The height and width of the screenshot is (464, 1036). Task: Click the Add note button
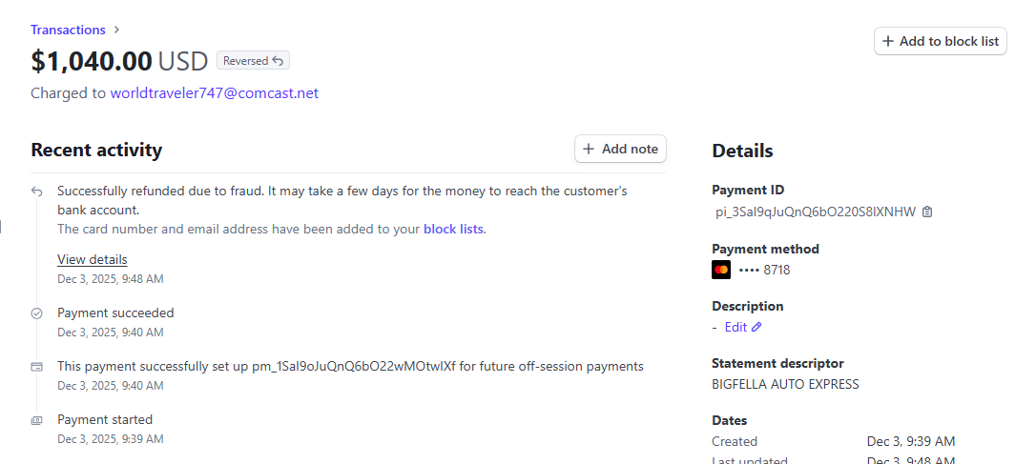point(620,149)
